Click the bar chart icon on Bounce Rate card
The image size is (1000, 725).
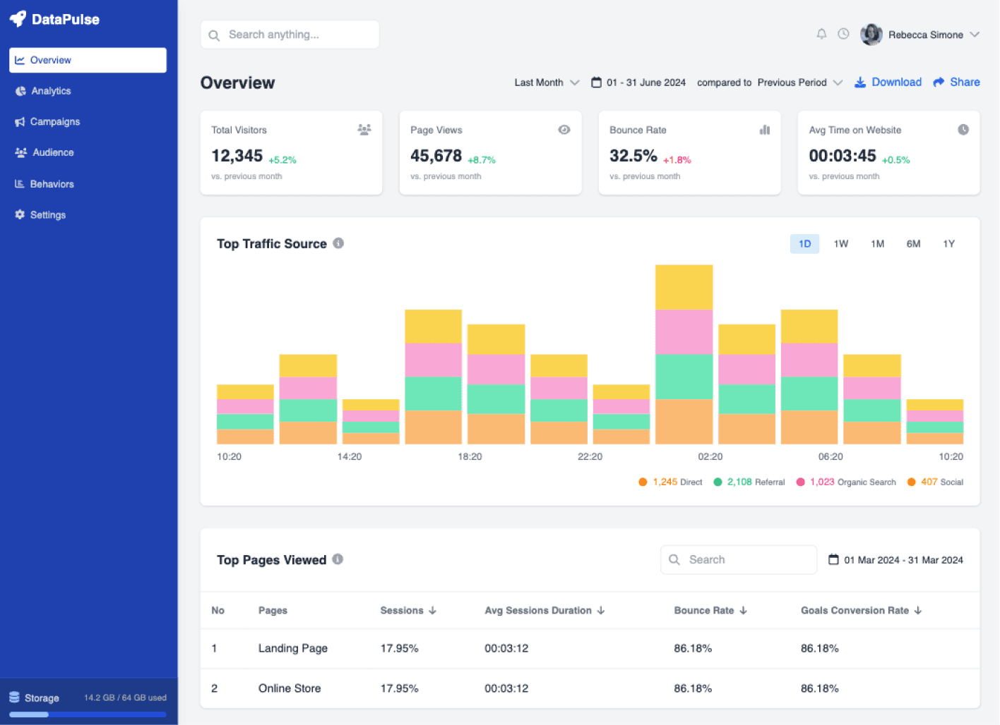(764, 130)
